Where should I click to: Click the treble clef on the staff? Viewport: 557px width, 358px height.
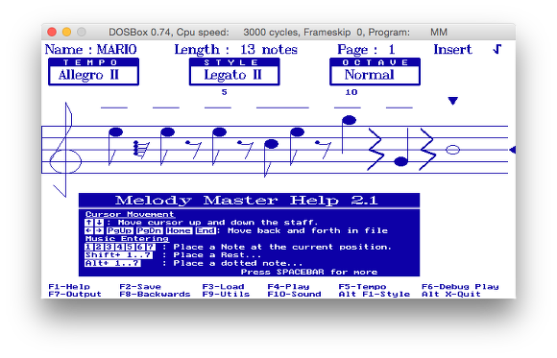[65, 150]
